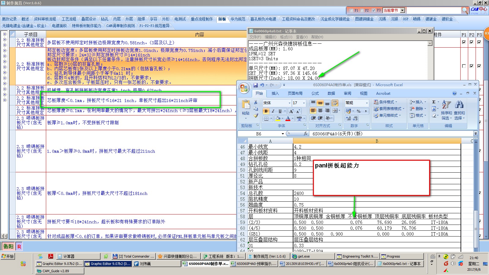
Task: Click the Format Painter brush in Excel
Action: pos(256,116)
